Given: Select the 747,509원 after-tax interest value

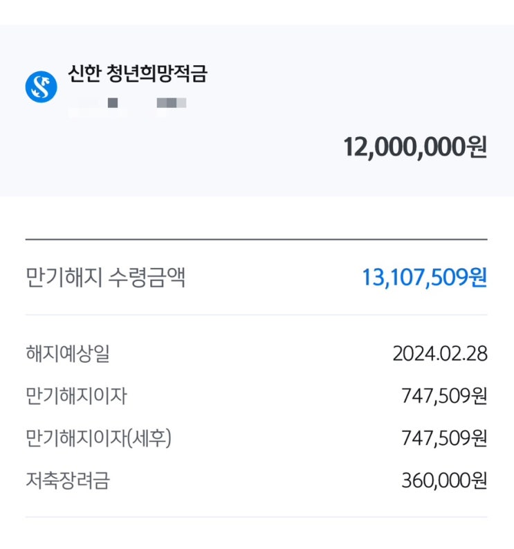Looking at the screenshot, I should click(x=444, y=439).
